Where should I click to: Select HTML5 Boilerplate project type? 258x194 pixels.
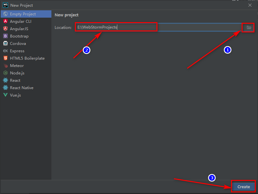pyautogui.click(x=26, y=58)
